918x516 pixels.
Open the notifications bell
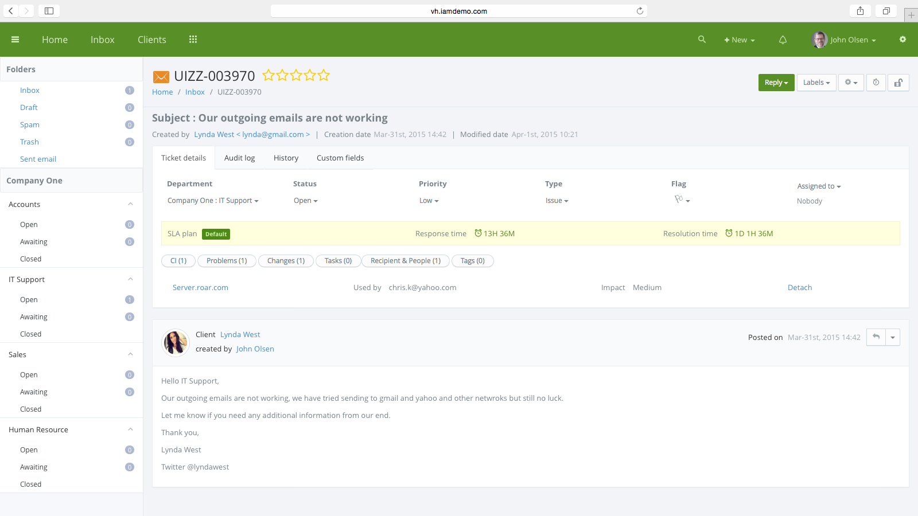coord(783,40)
